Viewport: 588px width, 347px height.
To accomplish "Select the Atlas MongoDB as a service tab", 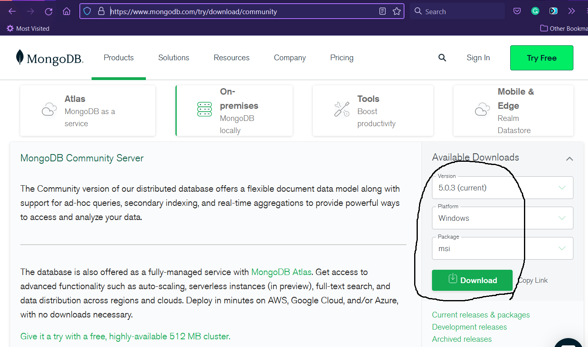I will click(88, 110).
